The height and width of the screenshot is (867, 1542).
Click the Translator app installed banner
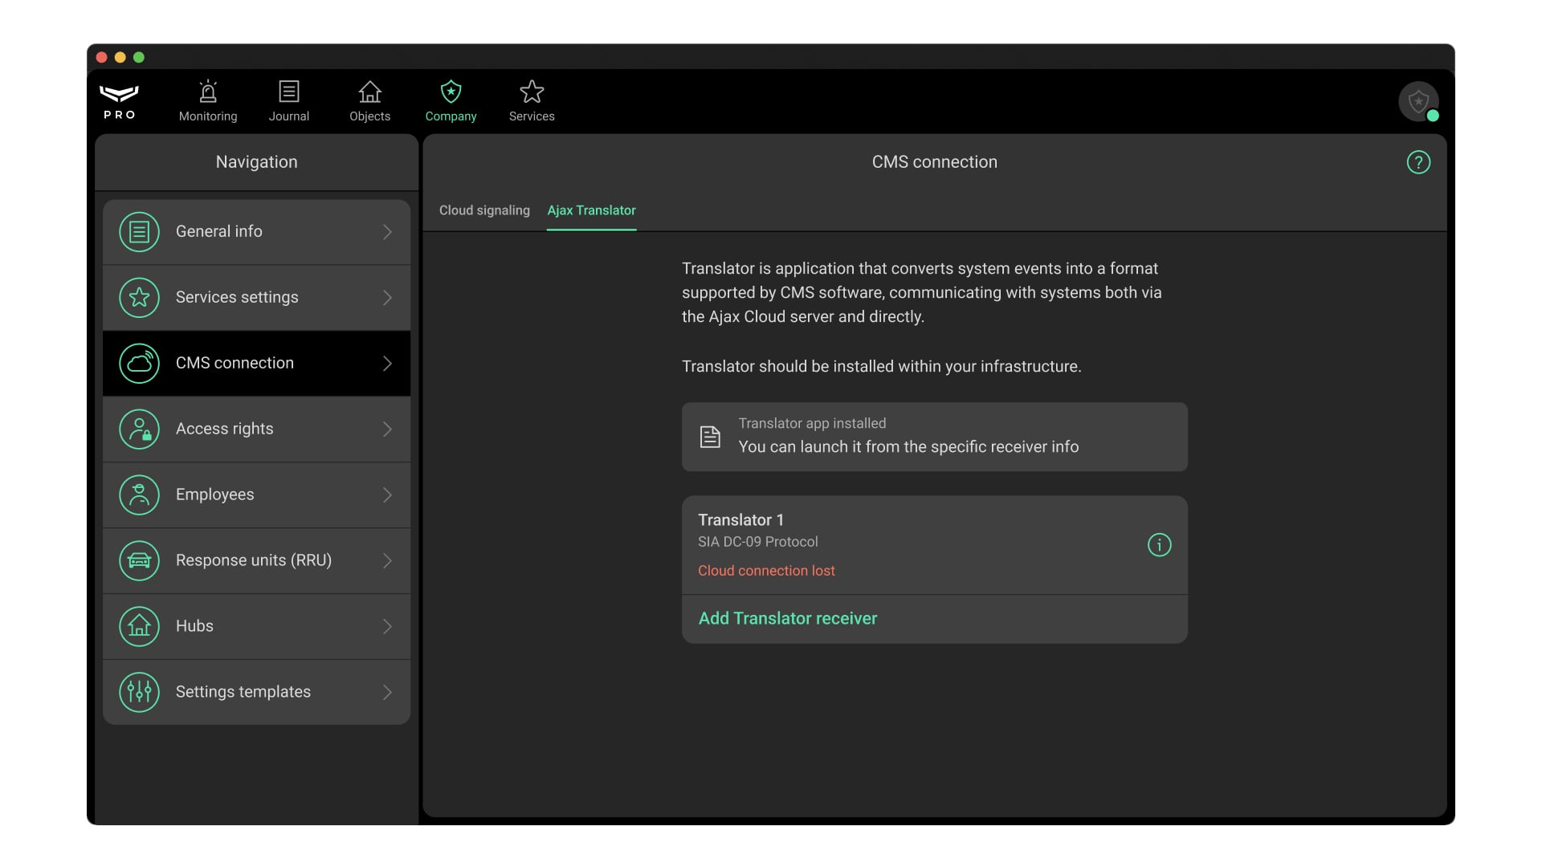pyautogui.click(x=934, y=437)
